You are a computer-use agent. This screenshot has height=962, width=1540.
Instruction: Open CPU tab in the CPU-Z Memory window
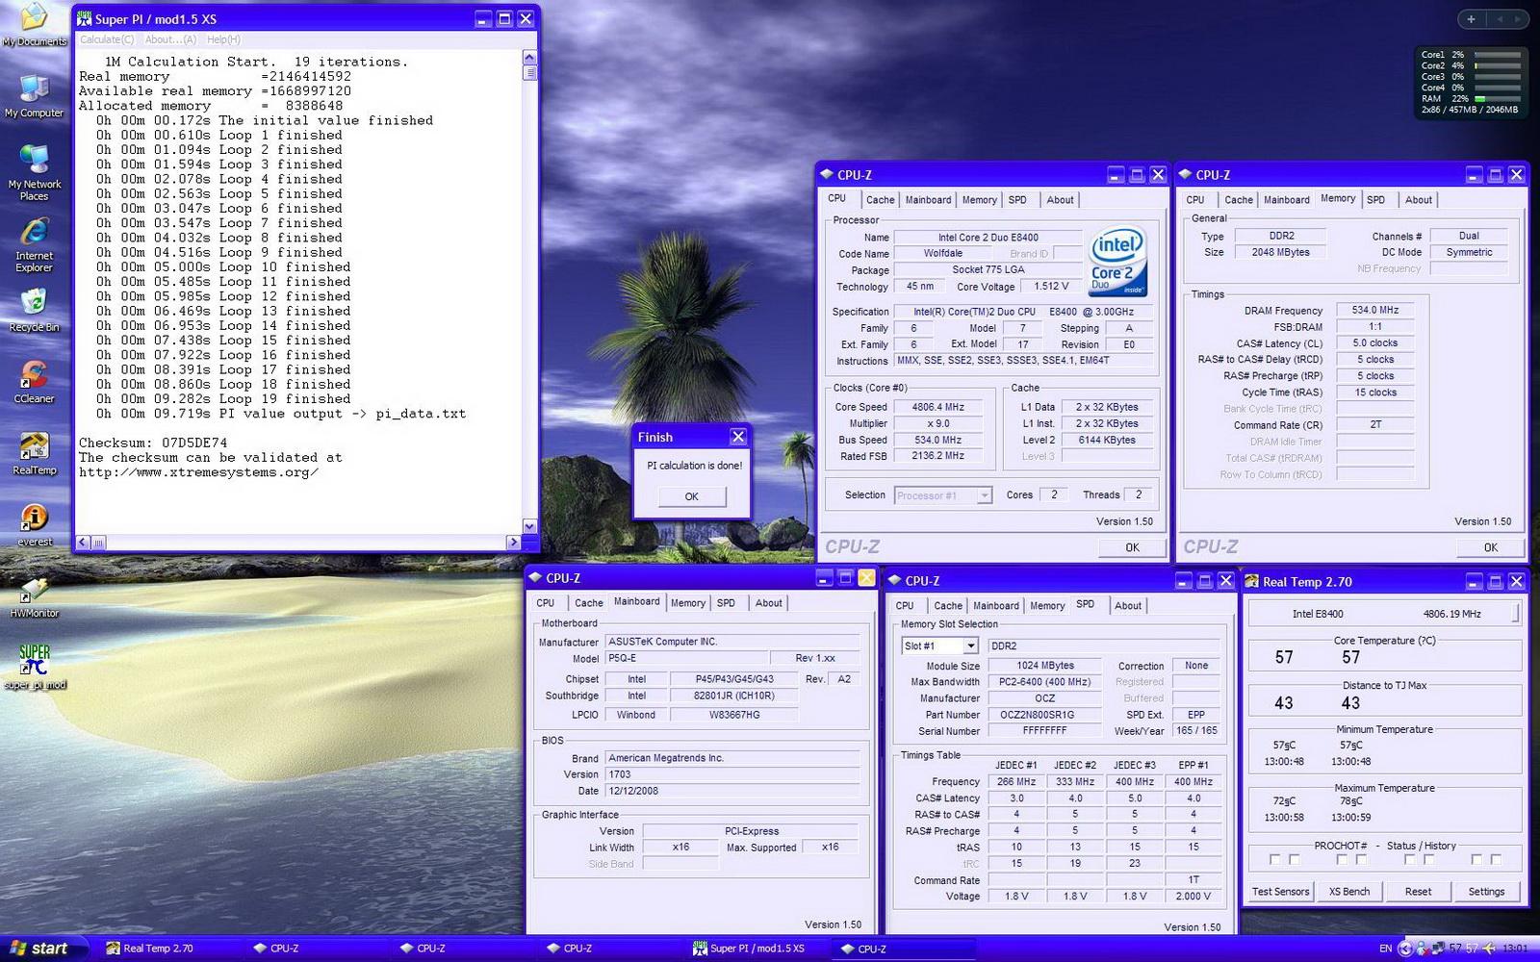(1194, 200)
